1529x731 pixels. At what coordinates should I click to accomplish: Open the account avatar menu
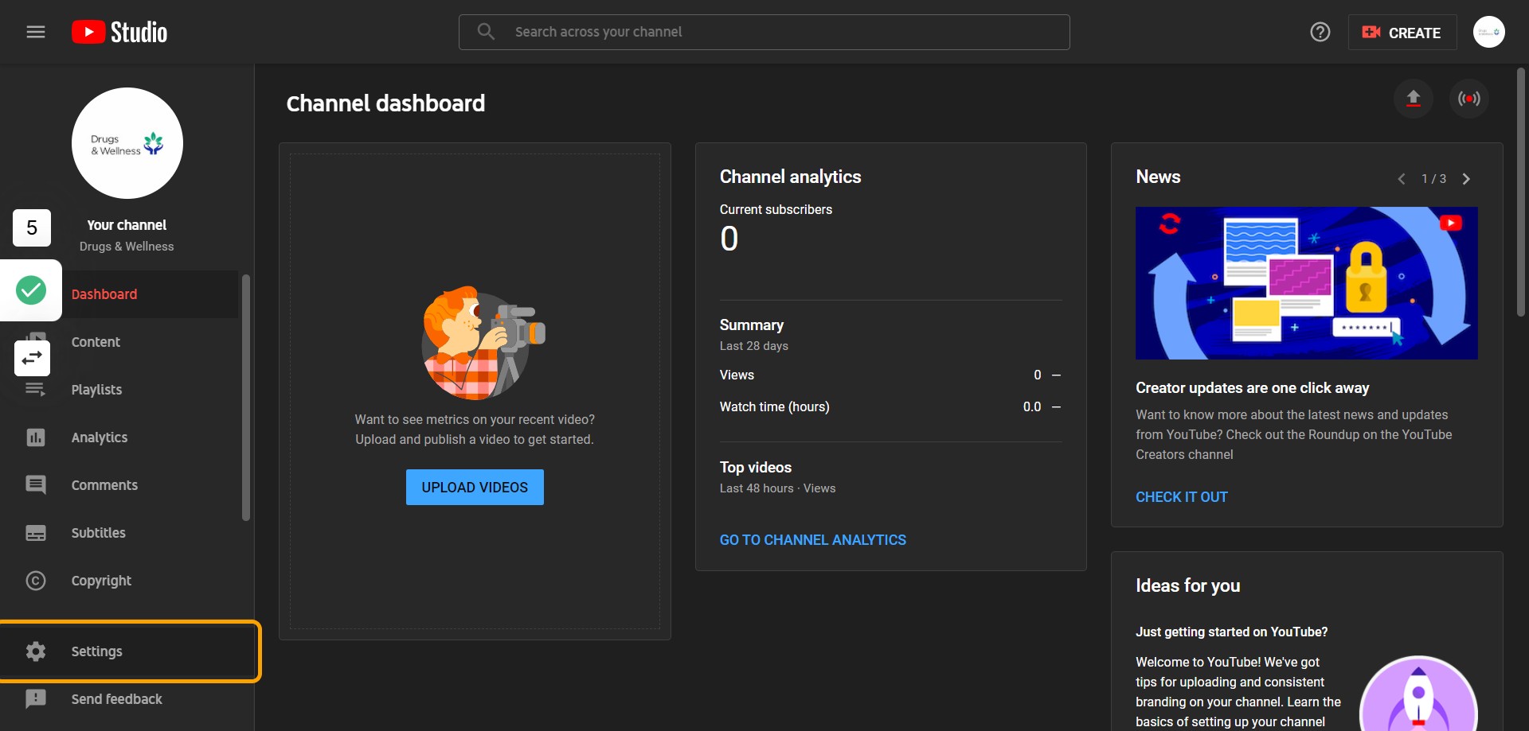1488,32
